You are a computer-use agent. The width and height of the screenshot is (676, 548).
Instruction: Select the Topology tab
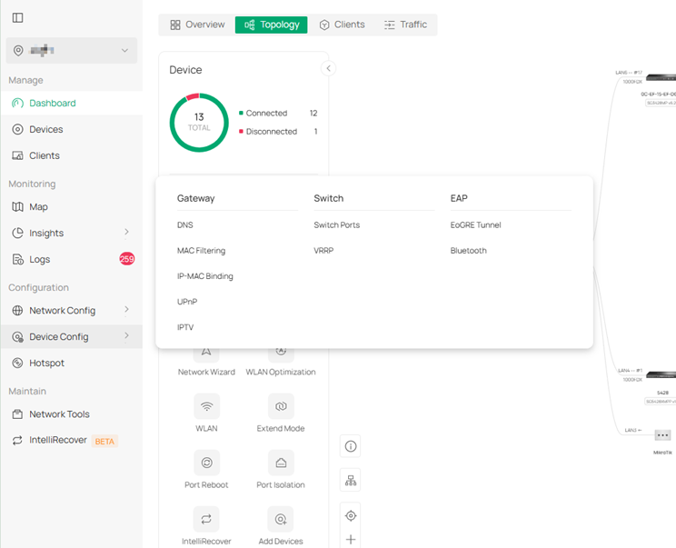click(x=271, y=25)
